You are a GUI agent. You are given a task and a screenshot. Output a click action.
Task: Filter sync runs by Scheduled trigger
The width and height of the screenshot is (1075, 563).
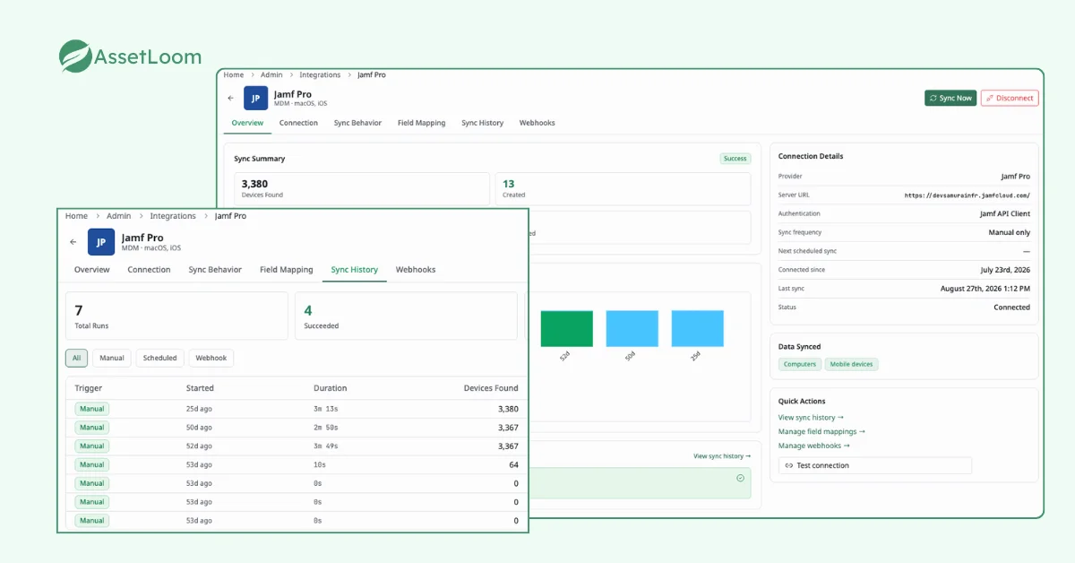pyautogui.click(x=160, y=358)
